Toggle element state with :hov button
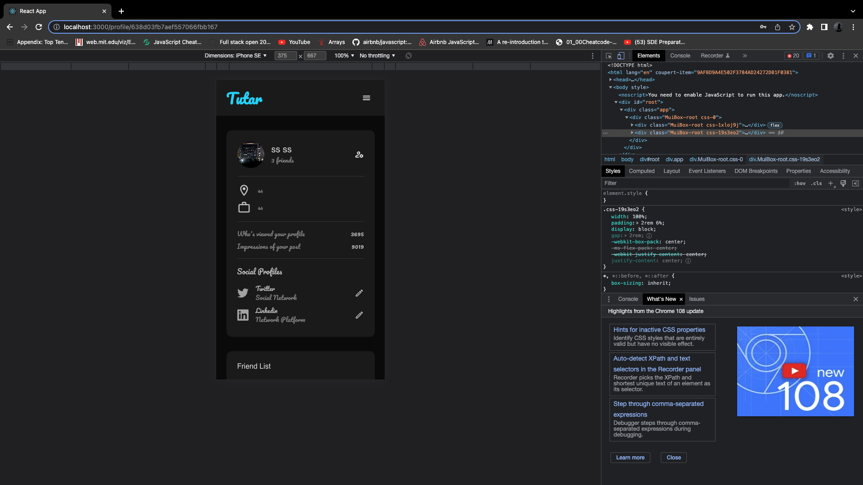This screenshot has width=863, height=485. click(x=800, y=183)
